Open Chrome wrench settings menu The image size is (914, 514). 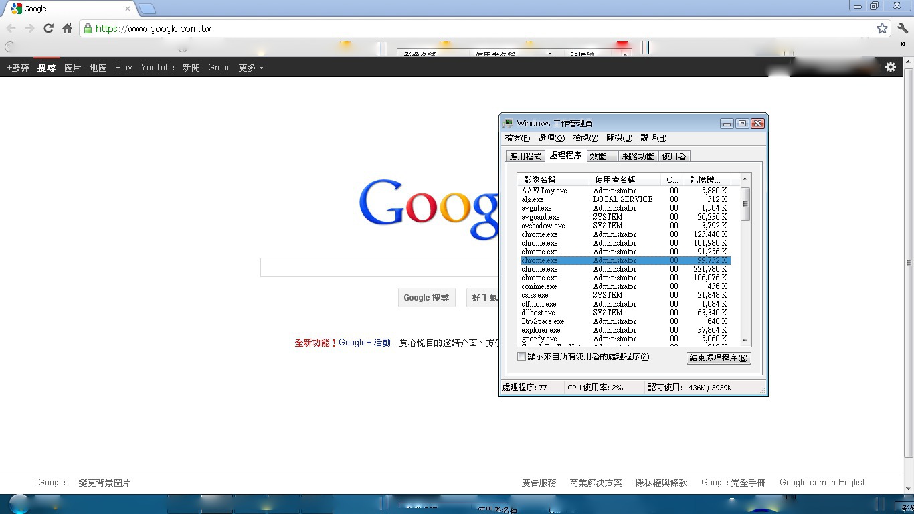(903, 29)
